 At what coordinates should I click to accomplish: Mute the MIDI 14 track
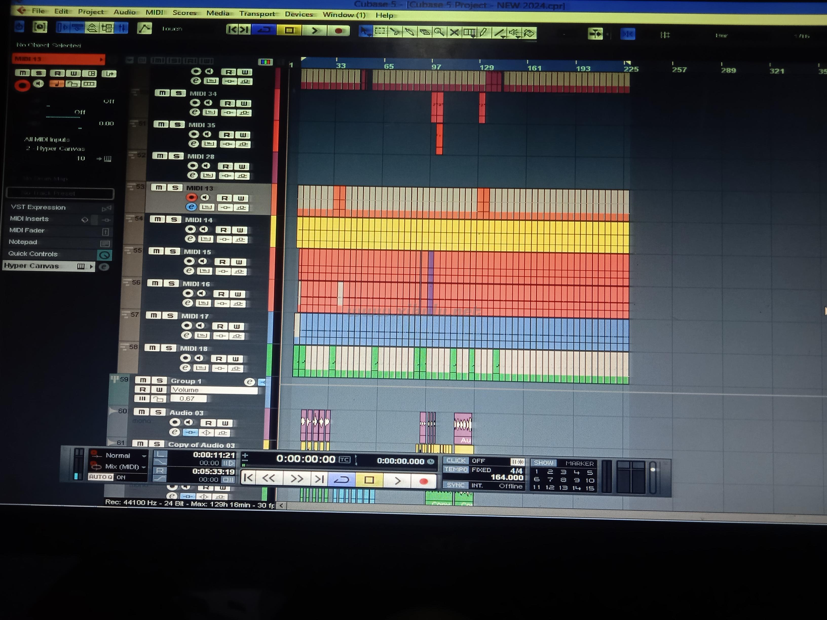[158, 219]
